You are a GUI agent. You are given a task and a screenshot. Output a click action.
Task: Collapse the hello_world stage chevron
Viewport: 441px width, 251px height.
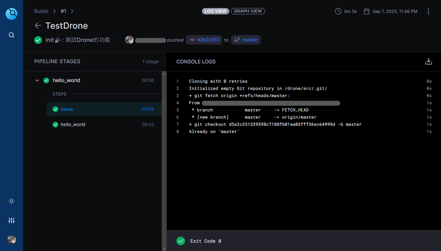[37, 80]
